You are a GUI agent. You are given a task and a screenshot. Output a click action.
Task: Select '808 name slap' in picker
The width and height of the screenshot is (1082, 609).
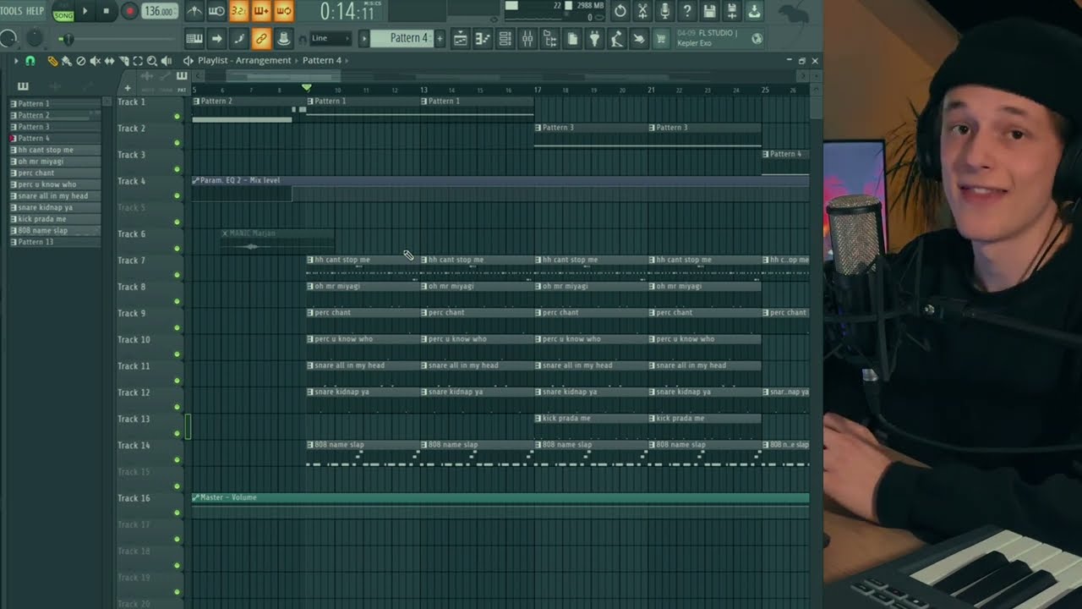(x=55, y=230)
